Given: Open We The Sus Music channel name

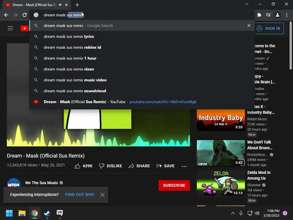Looking at the screenshot, I should 42,183.
